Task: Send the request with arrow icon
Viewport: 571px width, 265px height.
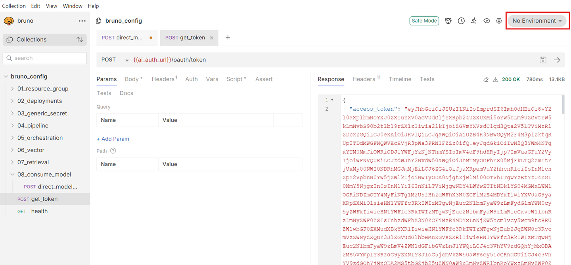Action: pyautogui.click(x=557, y=60)
